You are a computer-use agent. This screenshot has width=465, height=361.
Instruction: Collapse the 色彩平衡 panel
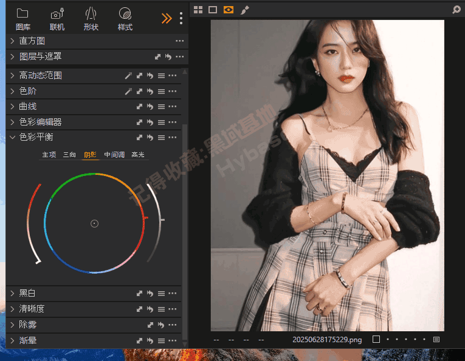(x=12, y=137)
